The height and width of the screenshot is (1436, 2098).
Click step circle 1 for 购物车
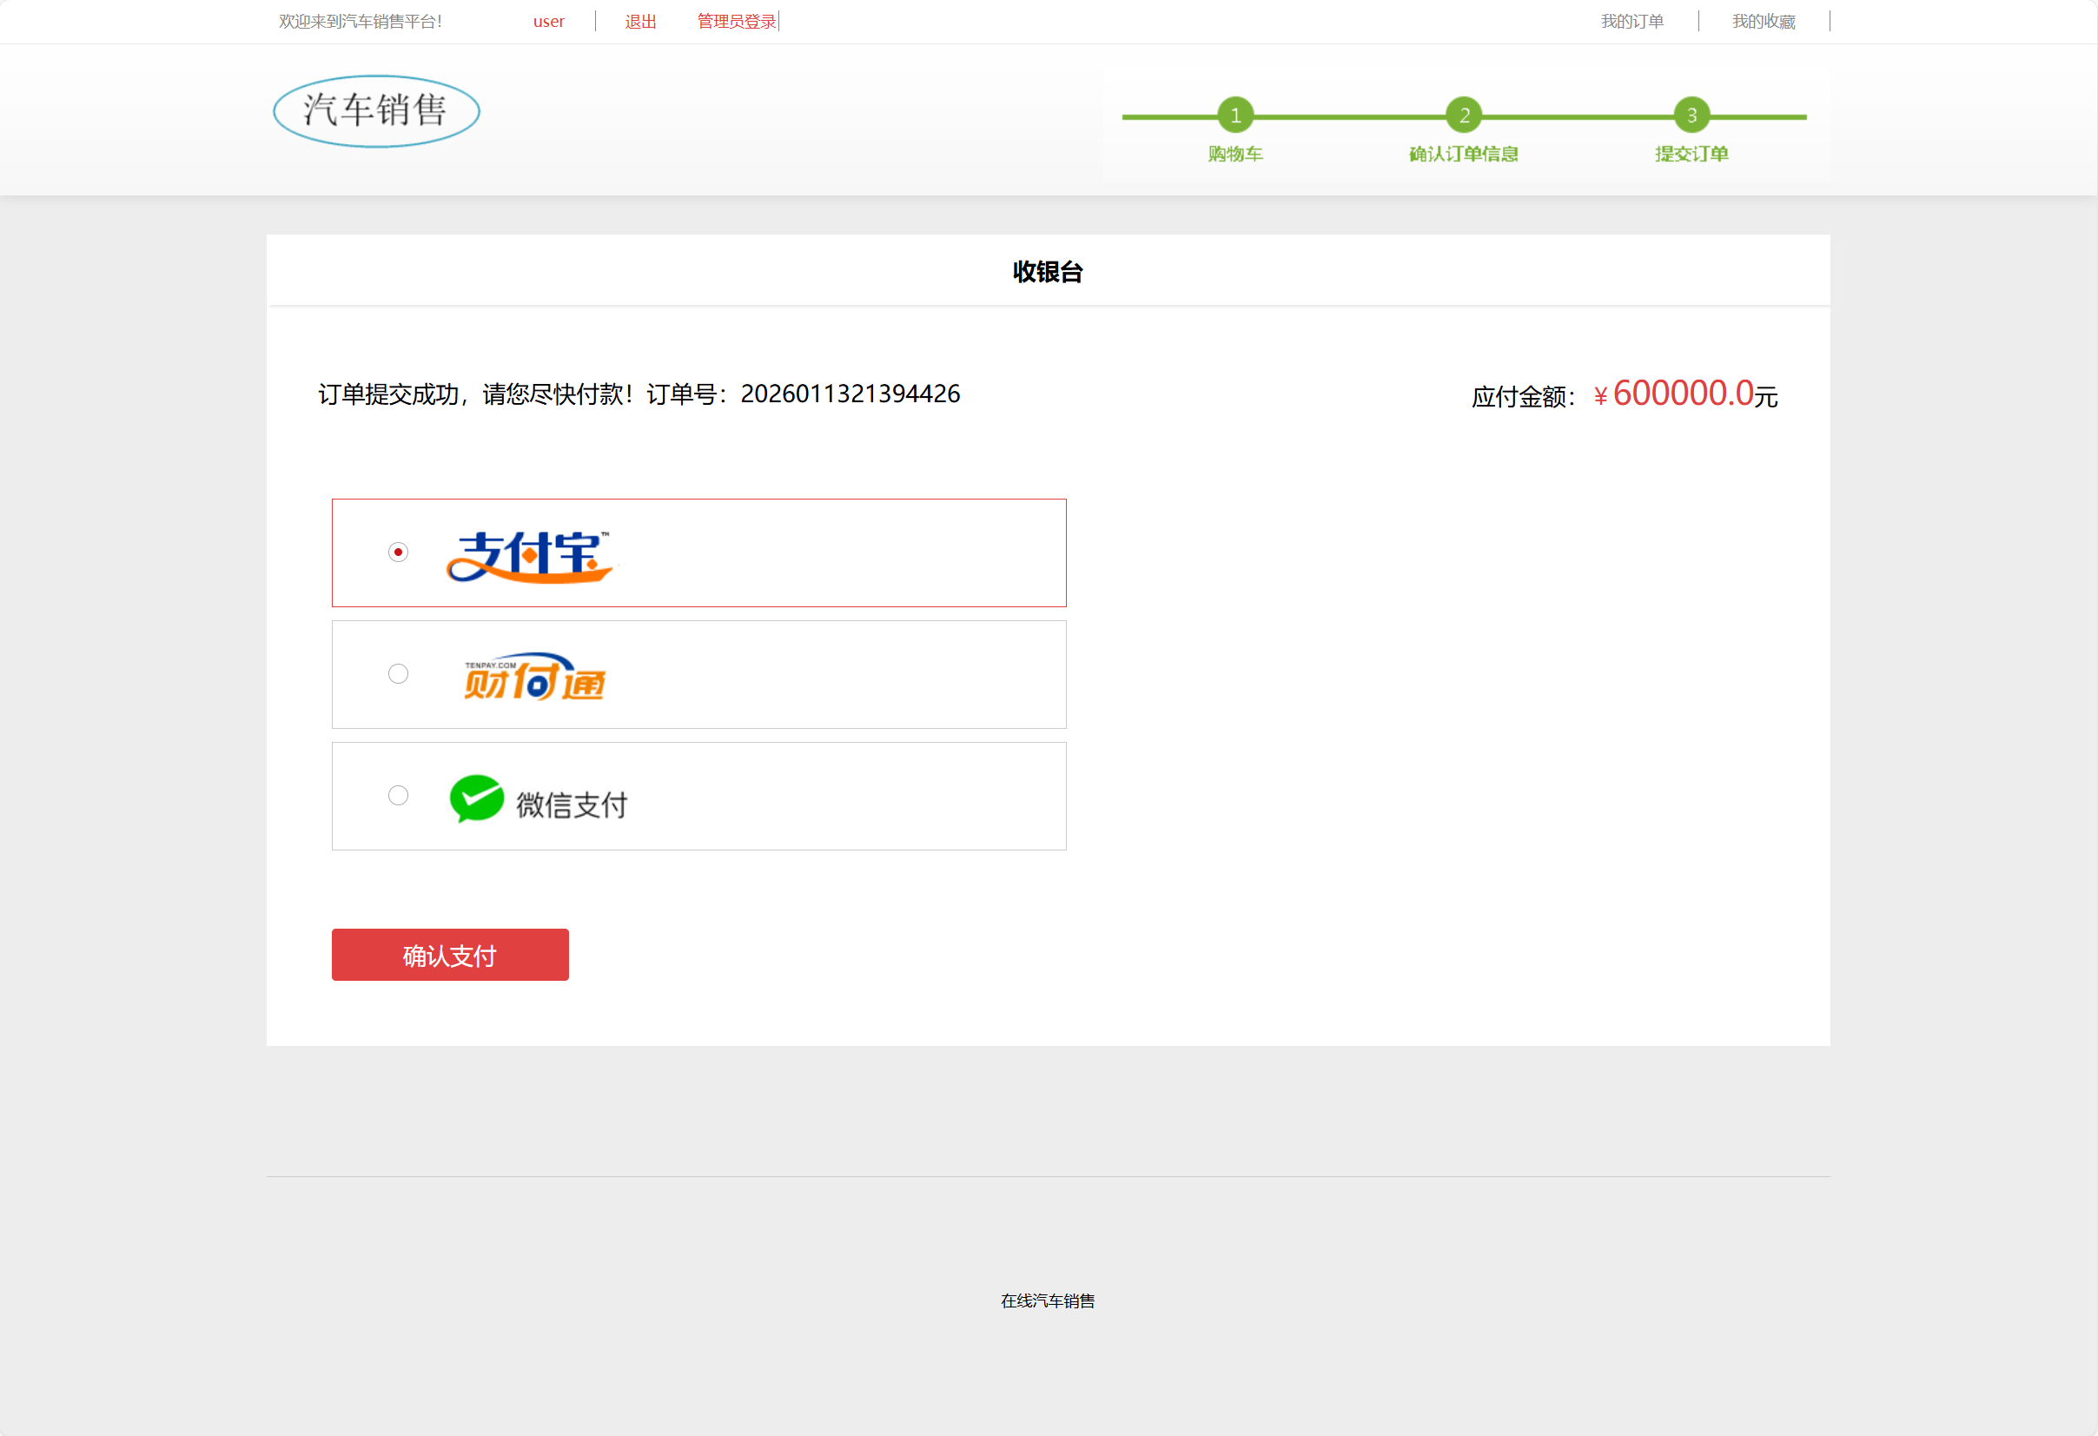click(1234, 115)
